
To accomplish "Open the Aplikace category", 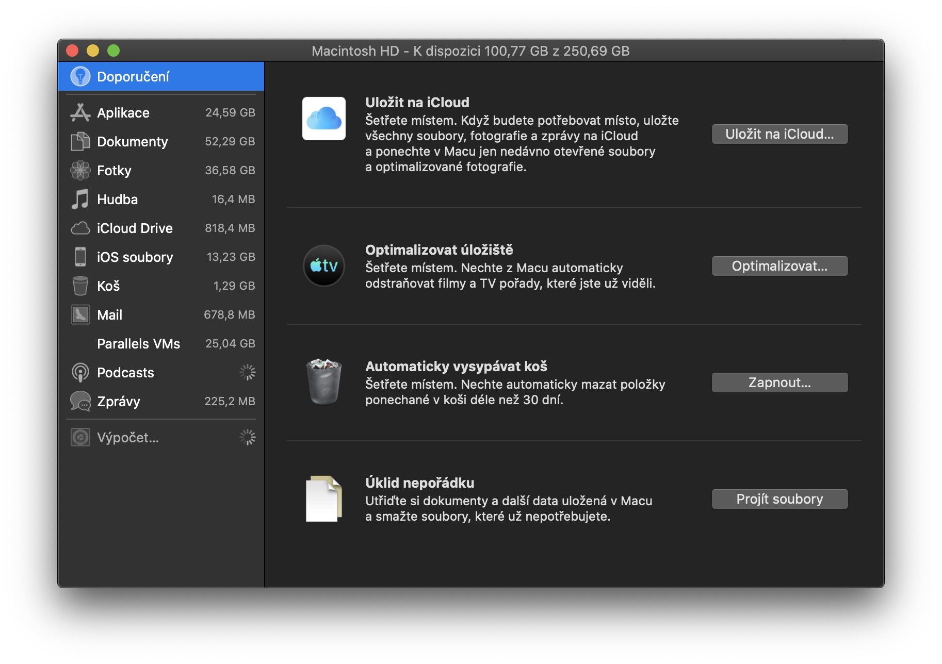I will [161, 112].
